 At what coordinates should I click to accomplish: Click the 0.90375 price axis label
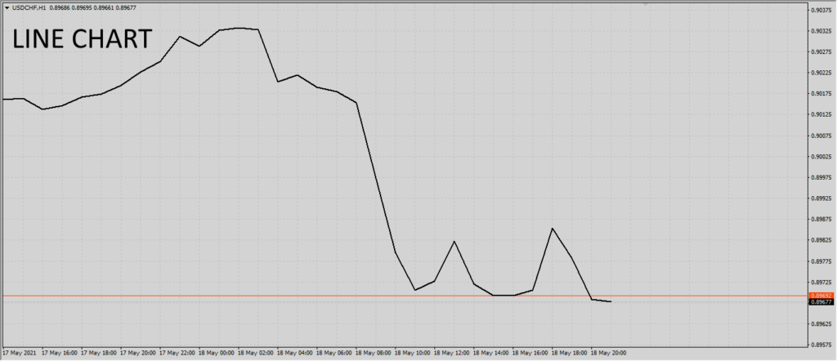pyautogui.click(x=821, y=10)
